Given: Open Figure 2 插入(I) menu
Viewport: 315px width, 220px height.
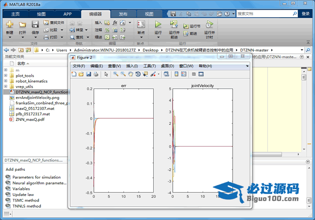Looking at the screenshot, I should tap(132, 66).
